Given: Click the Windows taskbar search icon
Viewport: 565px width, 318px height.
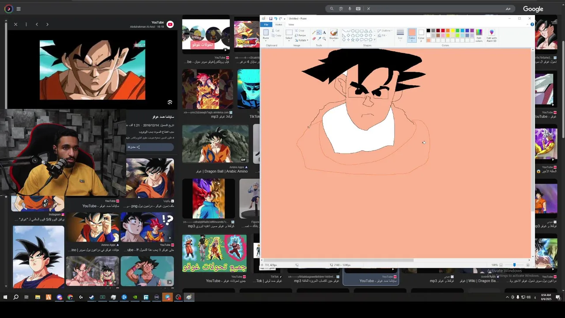Looking at the screenshot, I should 16,297.
